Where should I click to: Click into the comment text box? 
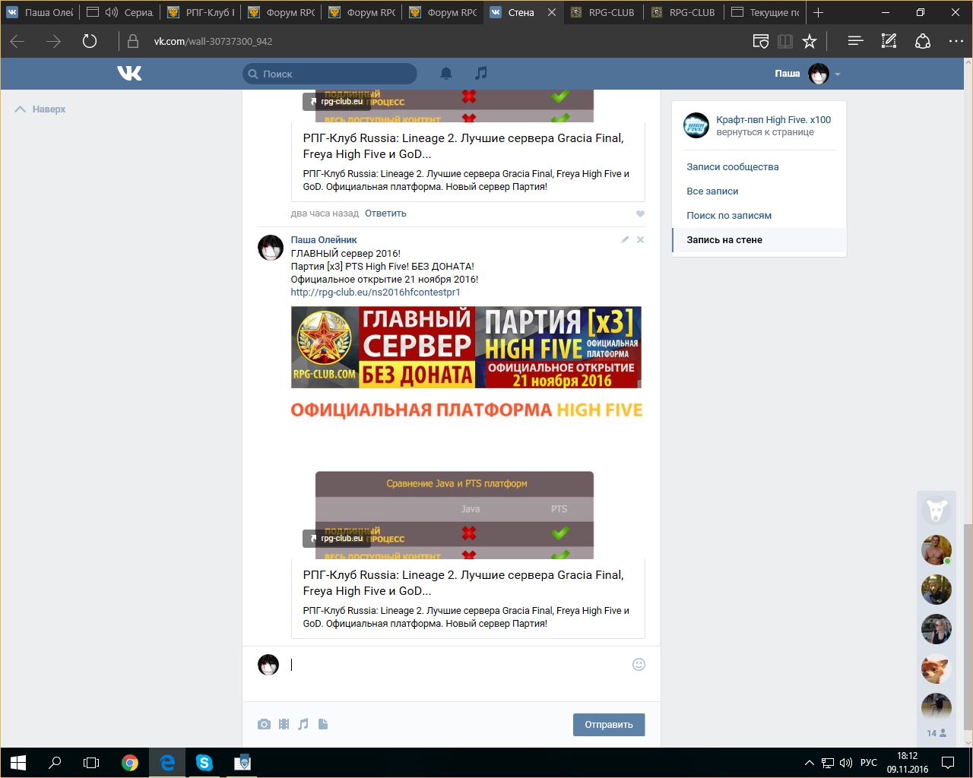(456, 665)
